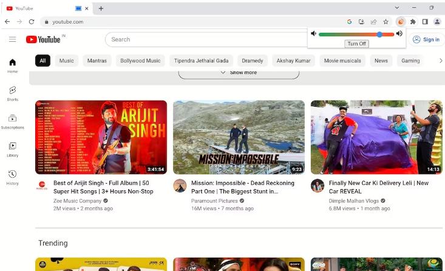Screen dimensions: 445x271
Task: Open the Chrome profile avatar
Action: click(x=437, y=22)
